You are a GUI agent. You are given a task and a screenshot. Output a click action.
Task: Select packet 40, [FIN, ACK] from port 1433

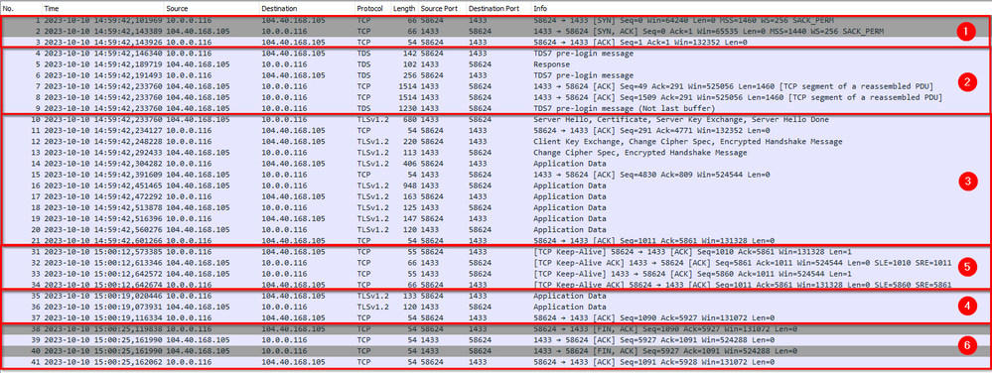click(496, 350)
